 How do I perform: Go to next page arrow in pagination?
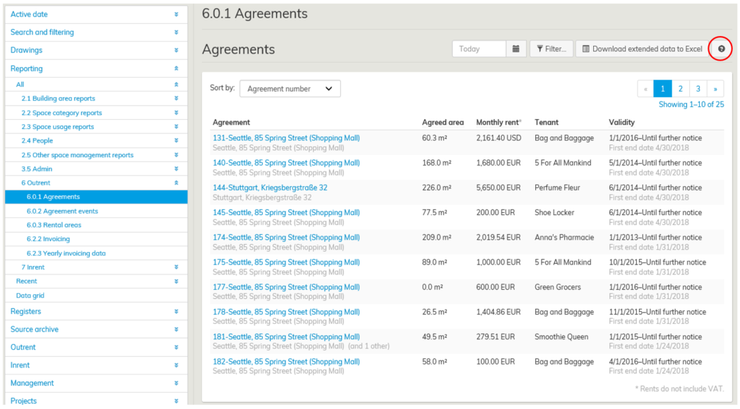[715, 89]
